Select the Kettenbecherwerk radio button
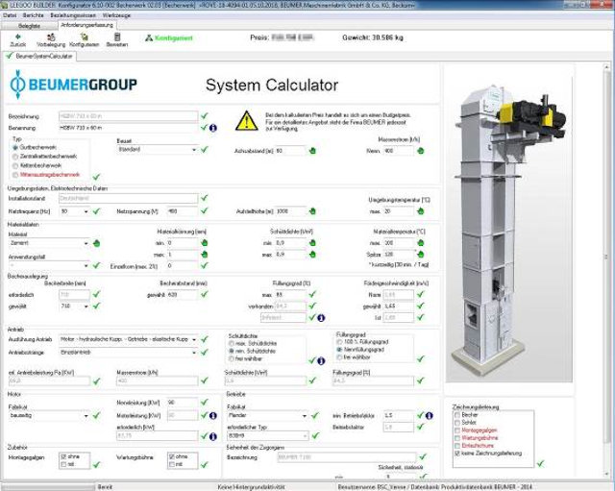Image resolution: width=615 pixels, height=491 pixels. pos(15,166)
